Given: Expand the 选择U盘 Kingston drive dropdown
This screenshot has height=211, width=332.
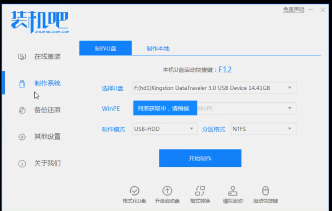Looking at the screenshot, I should 289,88.
